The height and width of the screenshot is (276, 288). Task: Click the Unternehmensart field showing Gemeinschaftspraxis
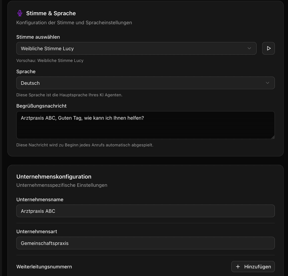[146, 243]
